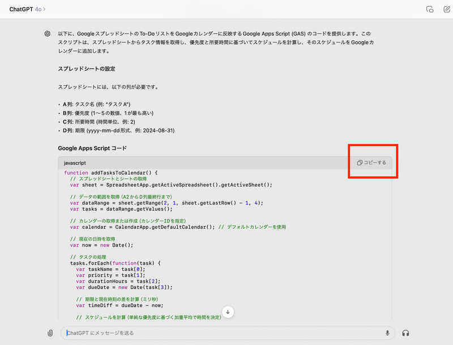Click the var calendar = CalendarApp code line
This screenshot has width=453, height=345.
coord(178,227)
